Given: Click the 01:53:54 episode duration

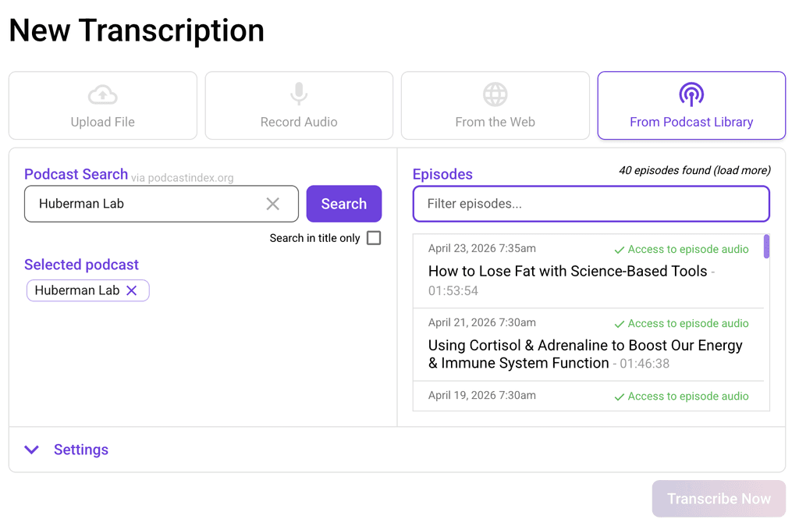Looking at the screenshot, I should point(453,291).
